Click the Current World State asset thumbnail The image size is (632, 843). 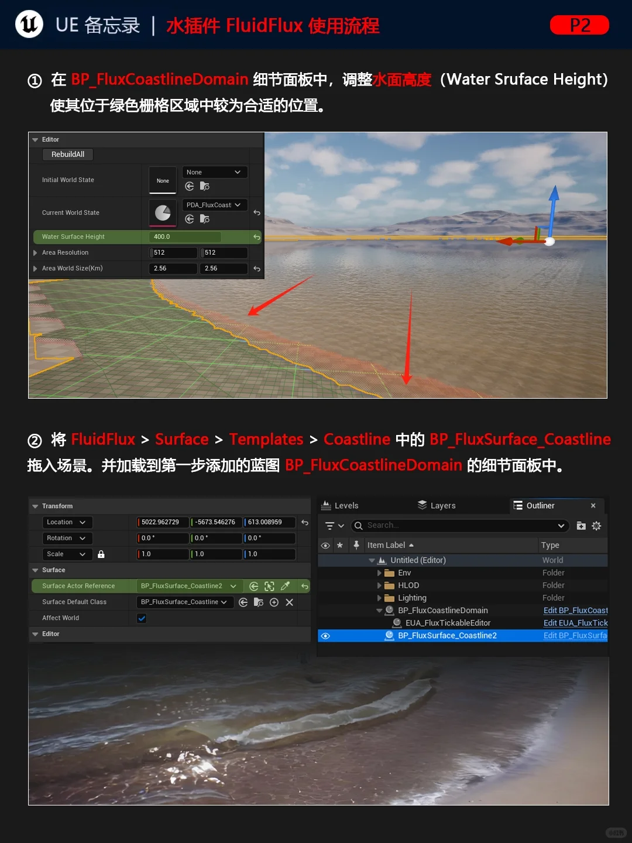coord(163,213)
